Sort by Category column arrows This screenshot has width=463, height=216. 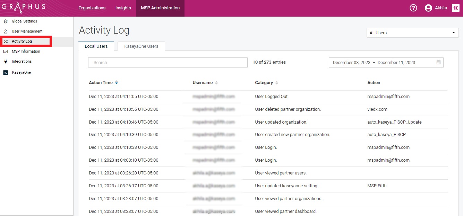[277, 83]
